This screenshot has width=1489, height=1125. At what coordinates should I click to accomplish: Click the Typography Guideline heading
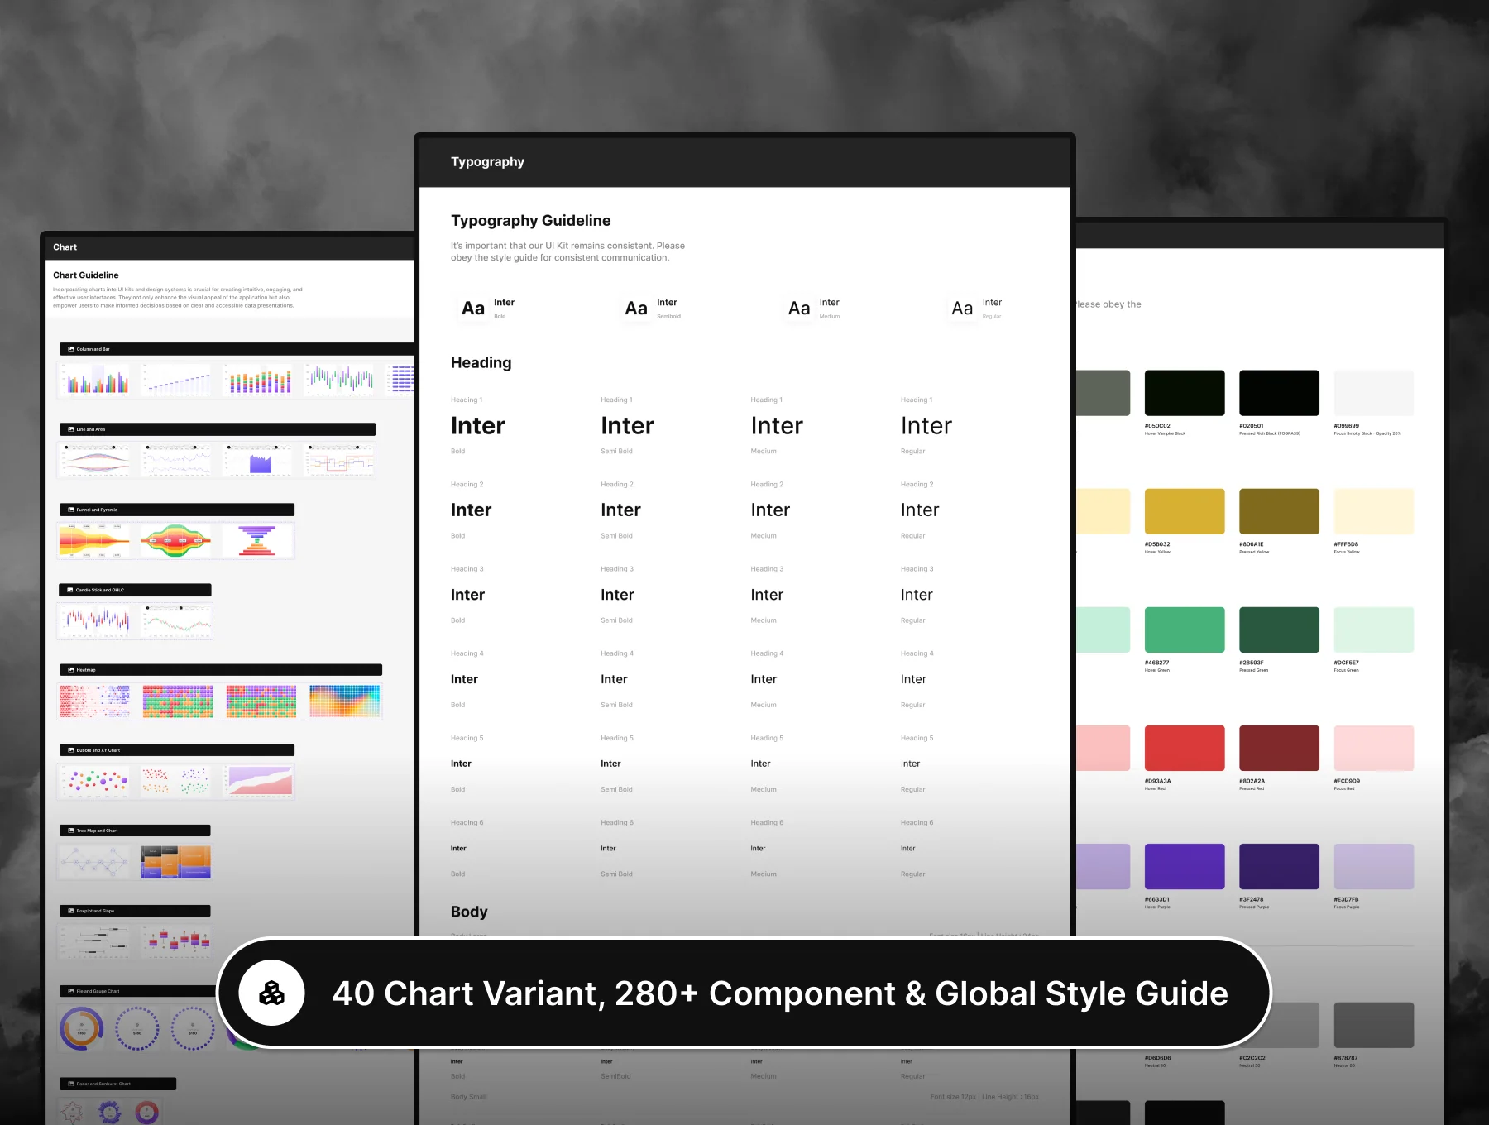click(x=531, y=221)
